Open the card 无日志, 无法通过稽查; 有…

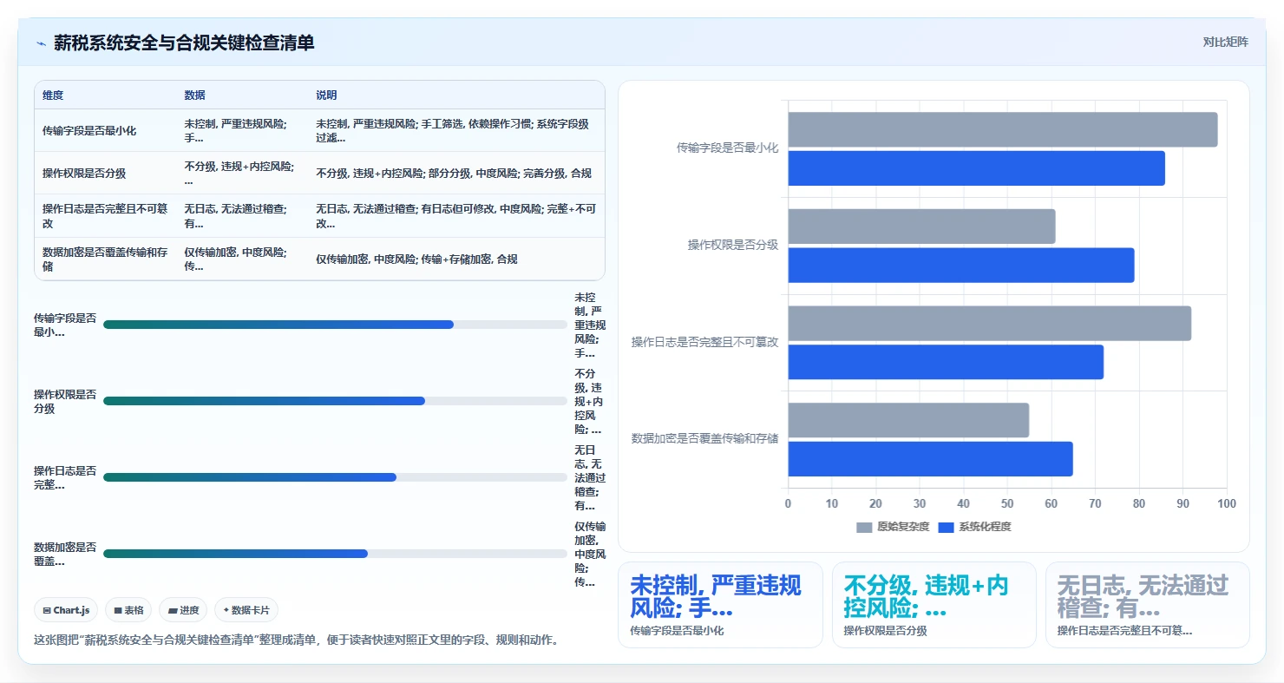(x=1148, y=605)
